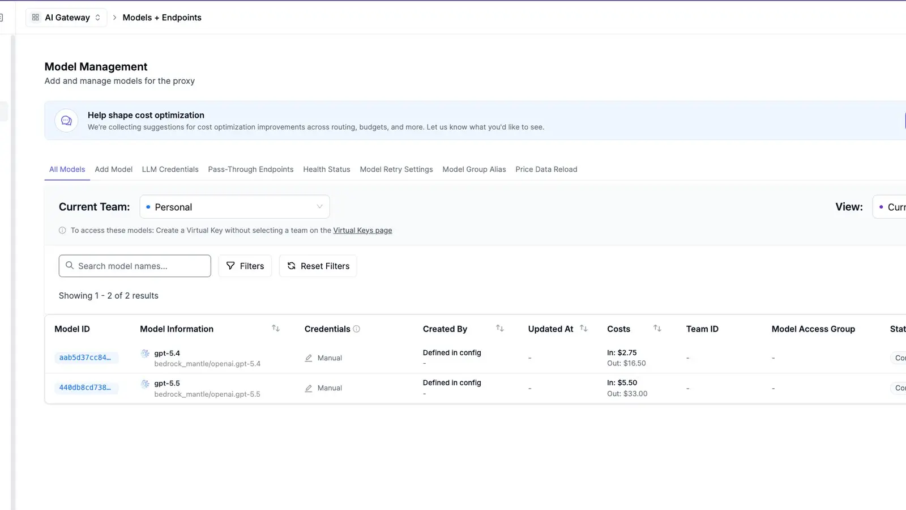The image size is (906, 510).
Task: Open the Filters button
Action: 245,266
